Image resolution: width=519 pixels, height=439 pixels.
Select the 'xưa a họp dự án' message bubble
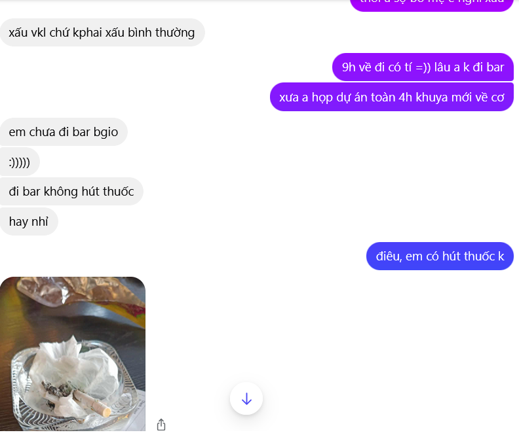pos(391,97)
